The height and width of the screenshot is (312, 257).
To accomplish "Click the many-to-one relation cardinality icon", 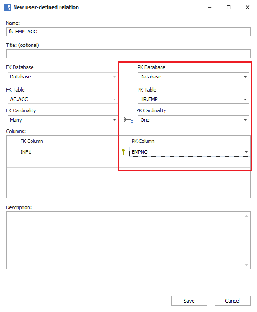I will (128, 120).
